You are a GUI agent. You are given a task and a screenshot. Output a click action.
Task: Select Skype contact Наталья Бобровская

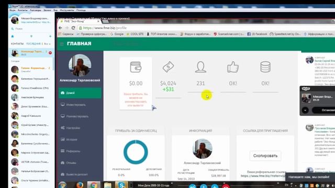point(31,171)
